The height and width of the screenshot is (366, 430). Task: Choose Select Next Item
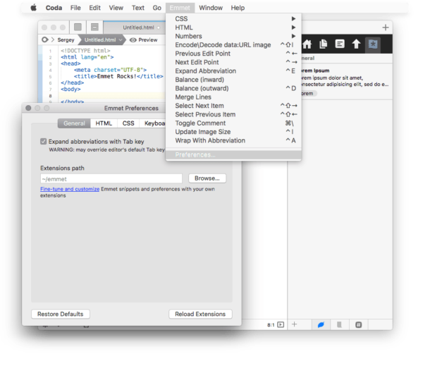pyautogui.click(x=233, y=106)
